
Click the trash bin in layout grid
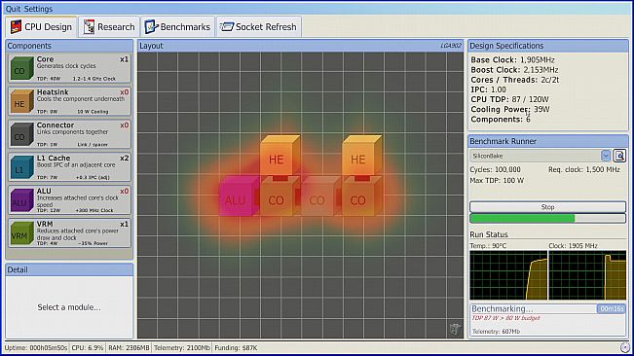point(455,329)
